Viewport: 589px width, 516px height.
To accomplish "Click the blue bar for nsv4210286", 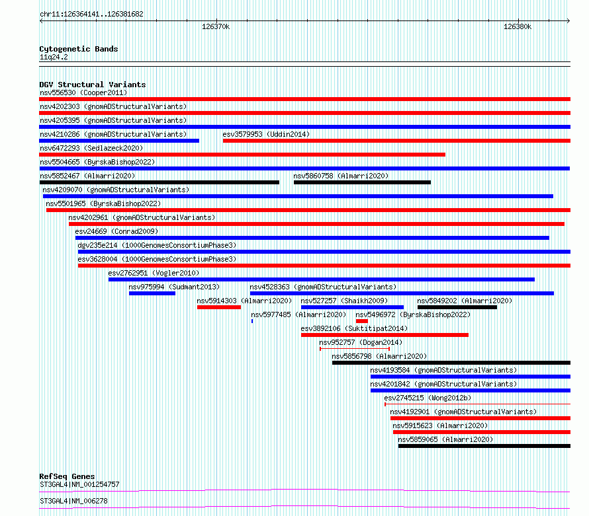I will coord(119,141).
